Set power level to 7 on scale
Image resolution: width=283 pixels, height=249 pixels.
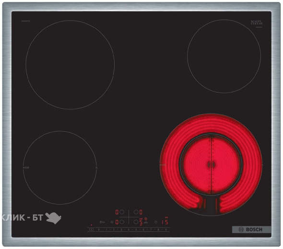151,229
